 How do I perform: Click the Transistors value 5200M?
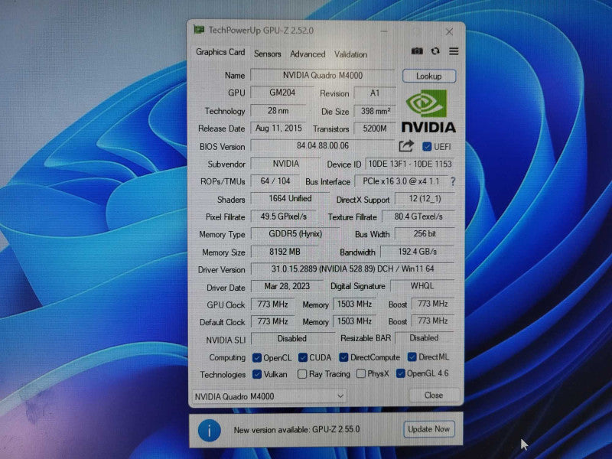(375, 129)
